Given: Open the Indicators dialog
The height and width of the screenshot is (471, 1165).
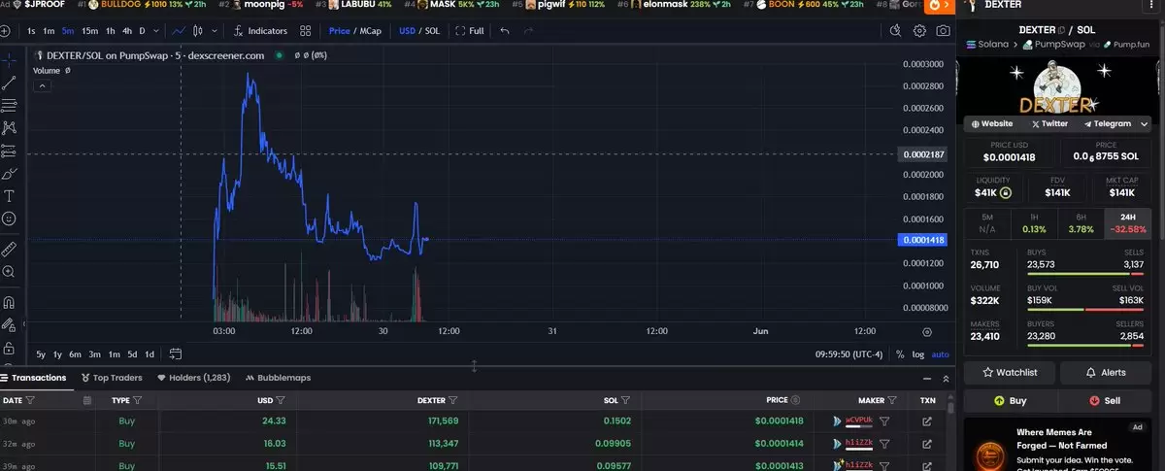Looking at the screenshot, I should coord(259,31).
